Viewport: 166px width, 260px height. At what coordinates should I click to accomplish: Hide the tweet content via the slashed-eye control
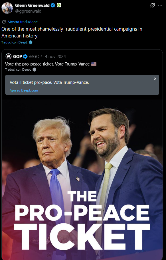[152, 5]
